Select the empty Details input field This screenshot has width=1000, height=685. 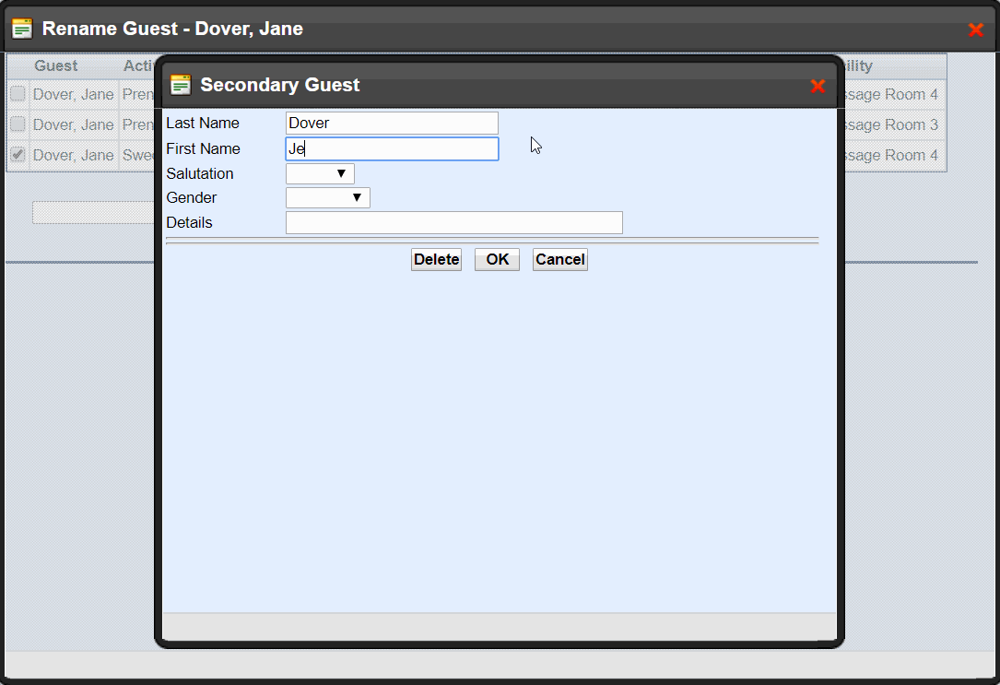453,223
